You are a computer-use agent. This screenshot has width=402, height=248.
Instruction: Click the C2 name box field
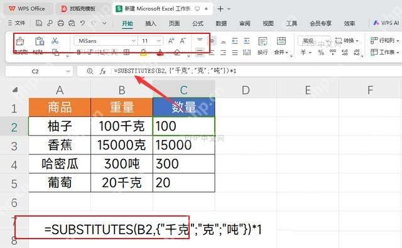click(39, 71)
